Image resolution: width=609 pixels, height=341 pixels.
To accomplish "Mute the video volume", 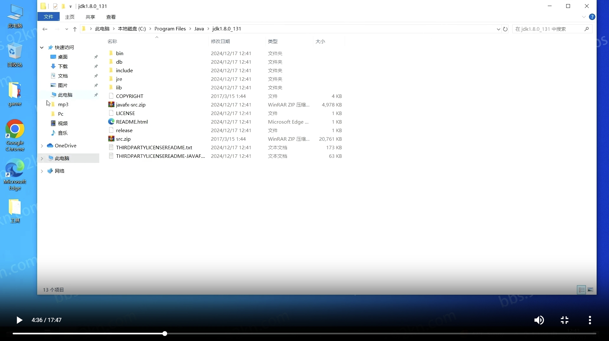I will point(539,320).
